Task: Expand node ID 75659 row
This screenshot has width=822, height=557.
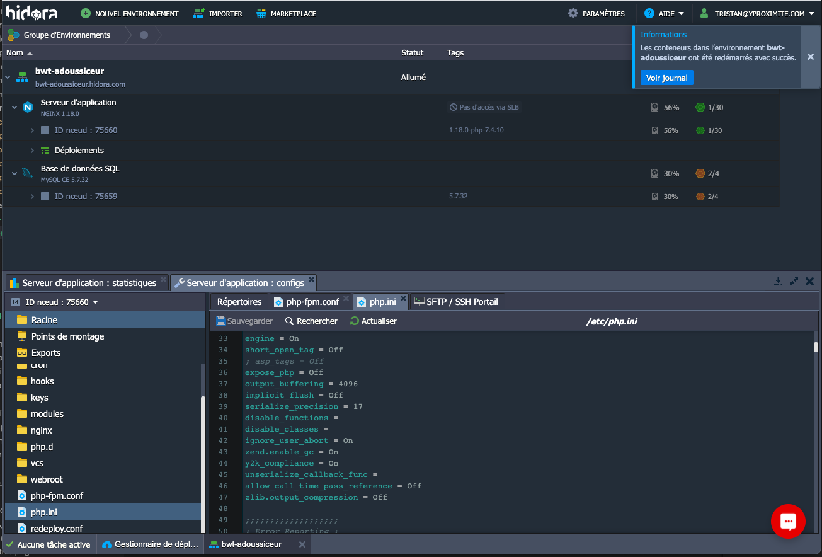Action: [x=32, y=197]
